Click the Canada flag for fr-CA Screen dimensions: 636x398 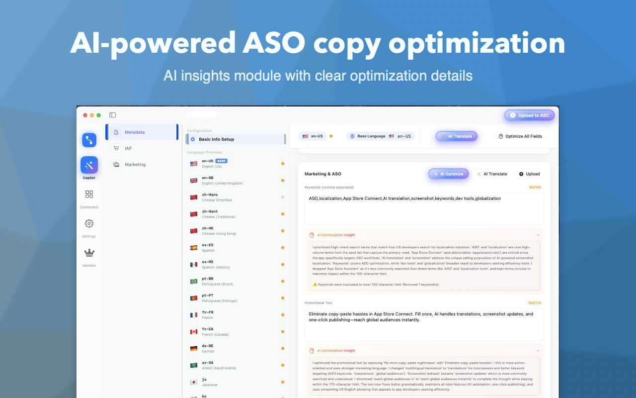[194, 332]
